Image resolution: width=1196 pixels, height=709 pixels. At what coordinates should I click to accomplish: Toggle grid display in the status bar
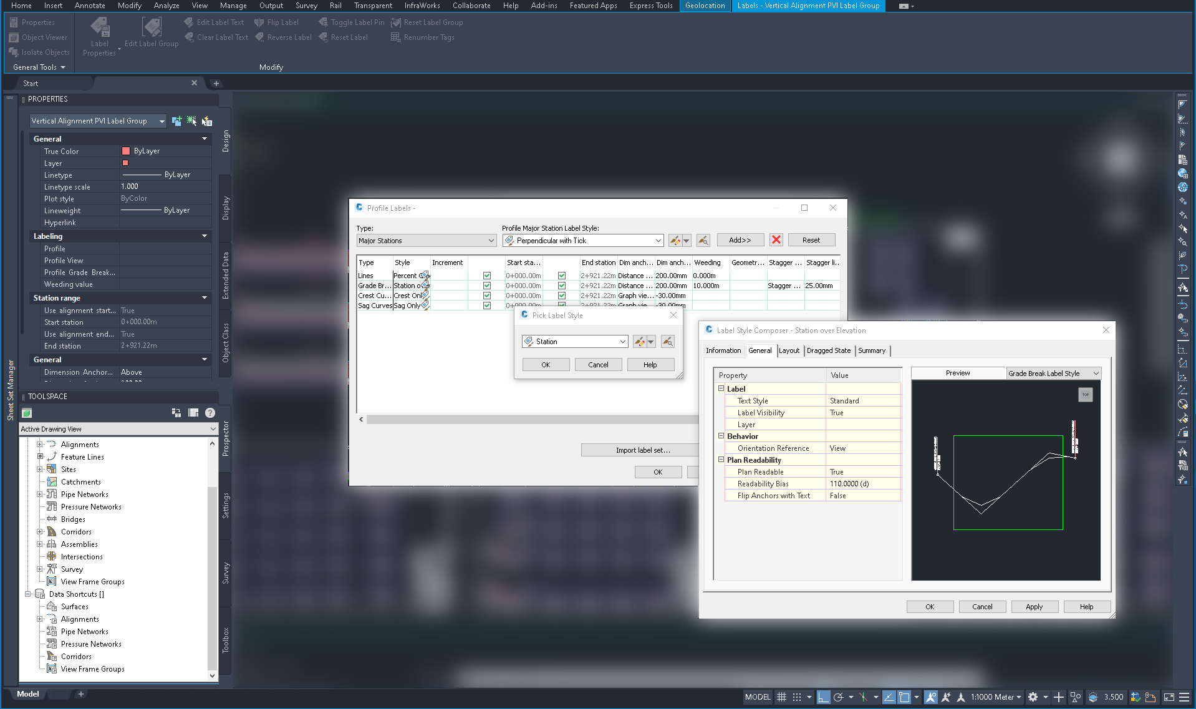coord(781,697)
